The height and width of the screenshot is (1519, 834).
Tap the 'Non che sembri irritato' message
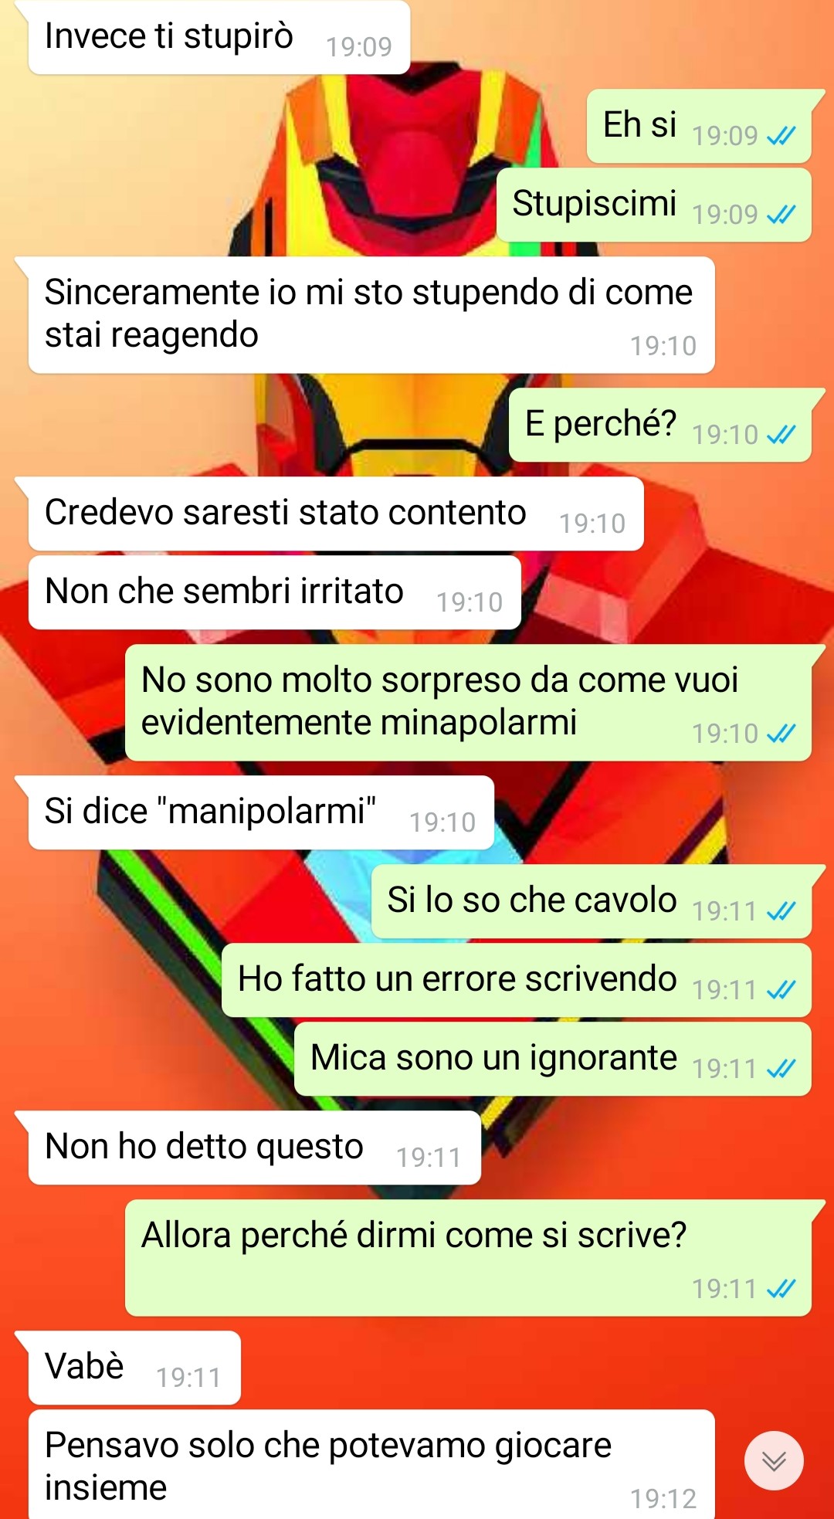click(x=275, y=592)
